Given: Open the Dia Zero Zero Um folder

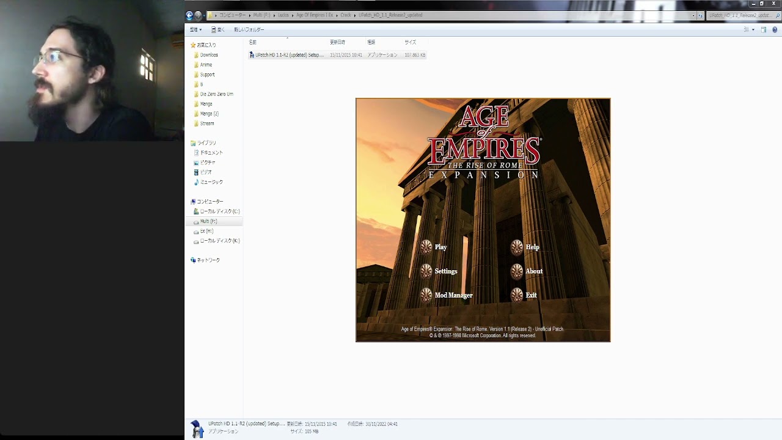Looking at the screenshot, I should (216, 94).
